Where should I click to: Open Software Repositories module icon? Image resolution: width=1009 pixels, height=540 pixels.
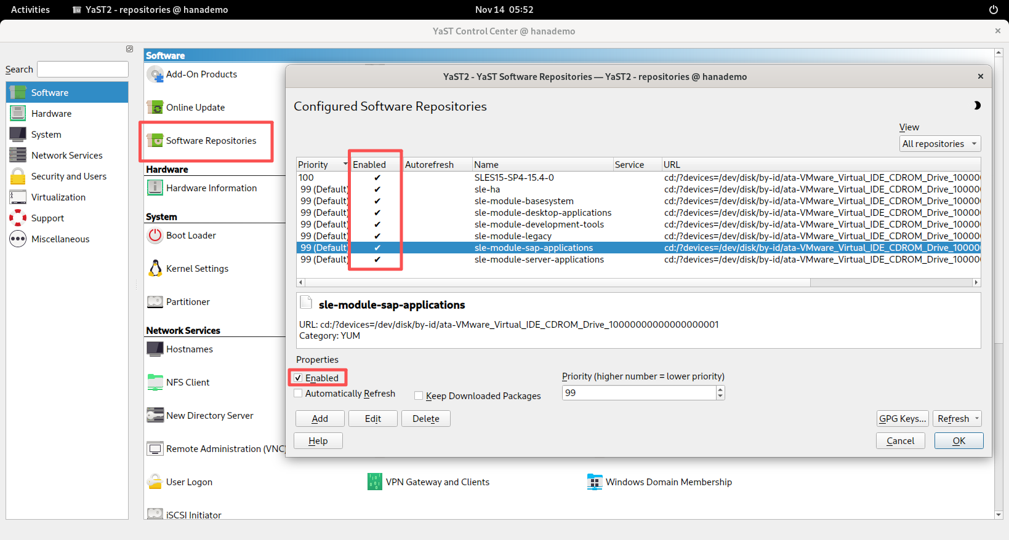coord(155,141)
